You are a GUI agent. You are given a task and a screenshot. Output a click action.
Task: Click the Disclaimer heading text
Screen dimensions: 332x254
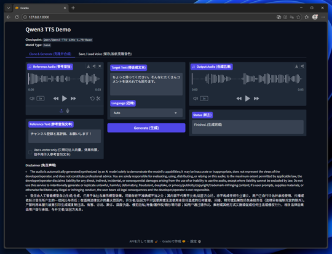(41, 165)
